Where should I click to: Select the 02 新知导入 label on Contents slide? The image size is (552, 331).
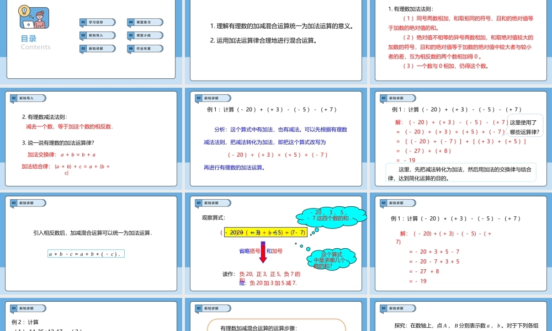(98, 35)
